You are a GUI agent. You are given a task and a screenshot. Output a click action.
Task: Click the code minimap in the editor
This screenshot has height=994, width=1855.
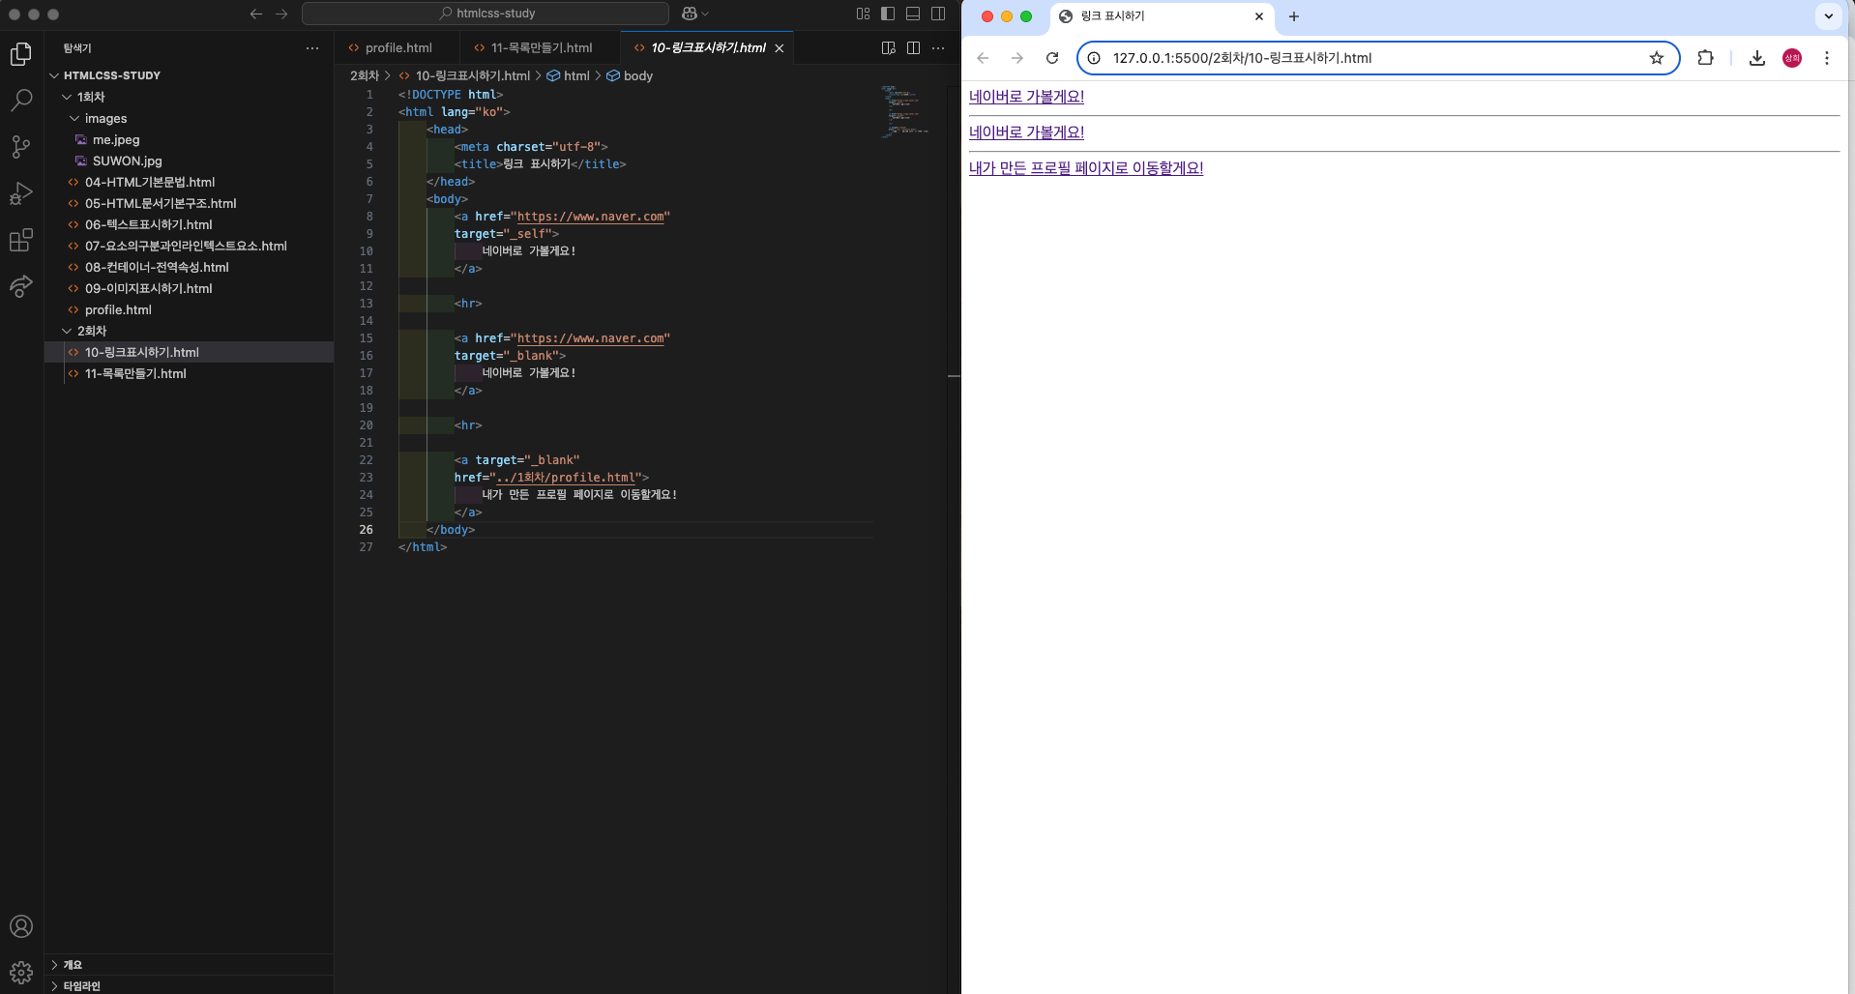click(904, 111)
